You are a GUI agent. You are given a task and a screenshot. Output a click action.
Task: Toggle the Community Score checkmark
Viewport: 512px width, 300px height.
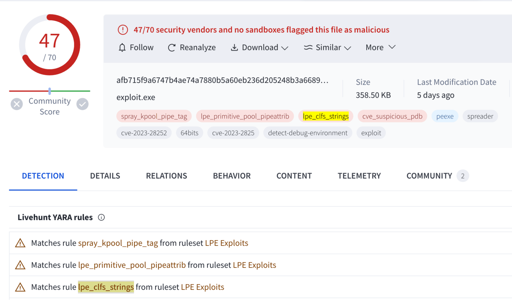(x=82, y=105)
